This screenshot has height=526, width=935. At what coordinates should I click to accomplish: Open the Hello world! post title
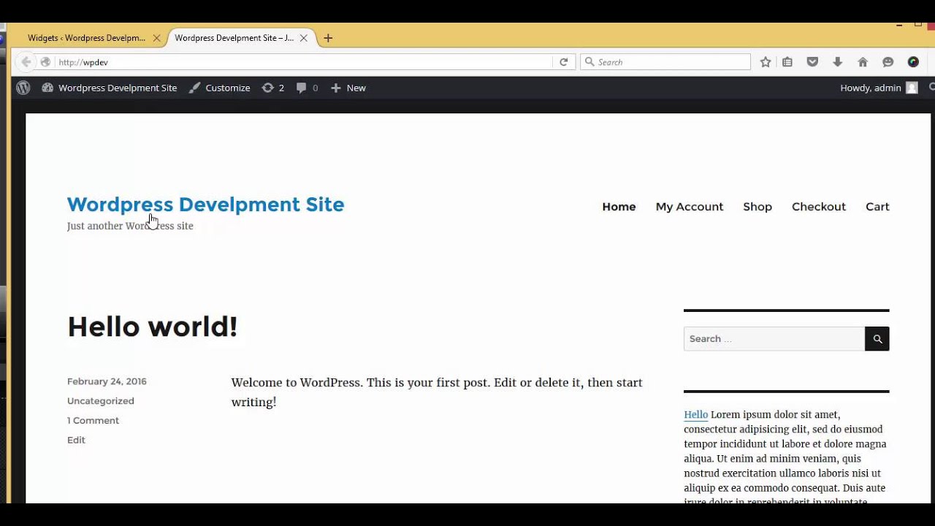point(152,327)
